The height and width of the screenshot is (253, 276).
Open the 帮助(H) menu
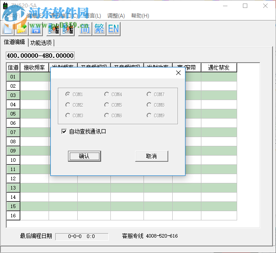tap(140, 16)
